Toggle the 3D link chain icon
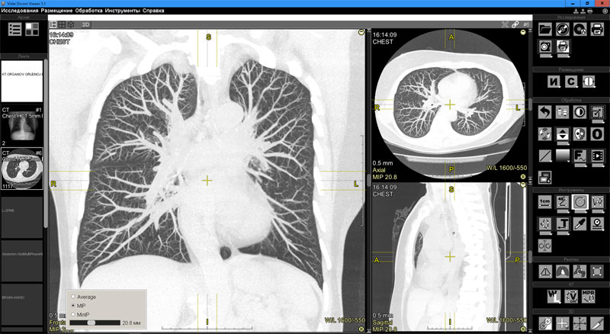610x334 pixels. pyautogui.click(x=545, y=323)
